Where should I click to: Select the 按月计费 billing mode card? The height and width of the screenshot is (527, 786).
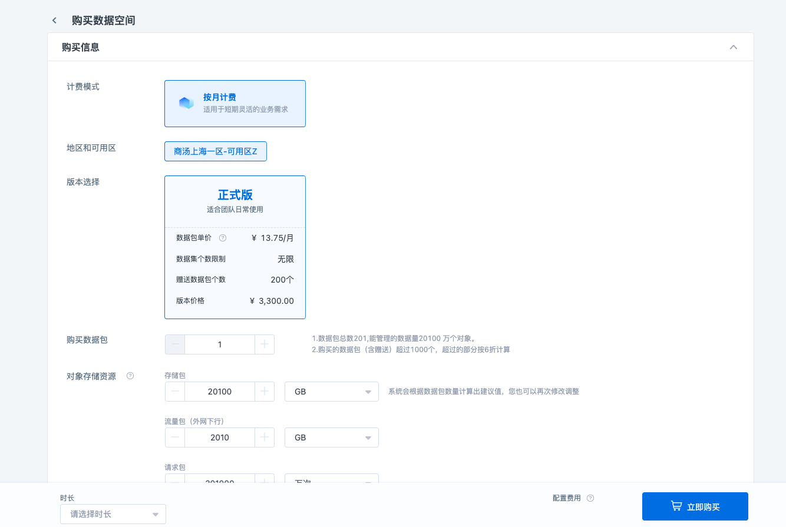(235, 103)
